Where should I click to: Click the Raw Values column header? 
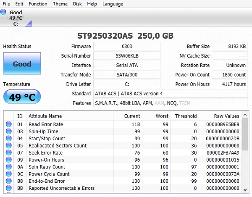point(220,116)
